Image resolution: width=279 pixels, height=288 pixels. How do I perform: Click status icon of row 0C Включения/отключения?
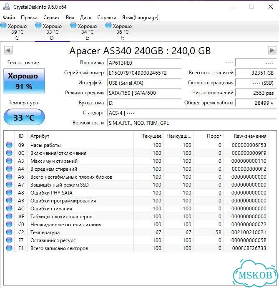[9, 153]
